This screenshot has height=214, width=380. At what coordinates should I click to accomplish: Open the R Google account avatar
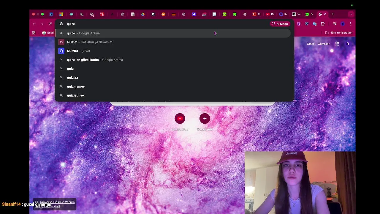coord(348,44)
